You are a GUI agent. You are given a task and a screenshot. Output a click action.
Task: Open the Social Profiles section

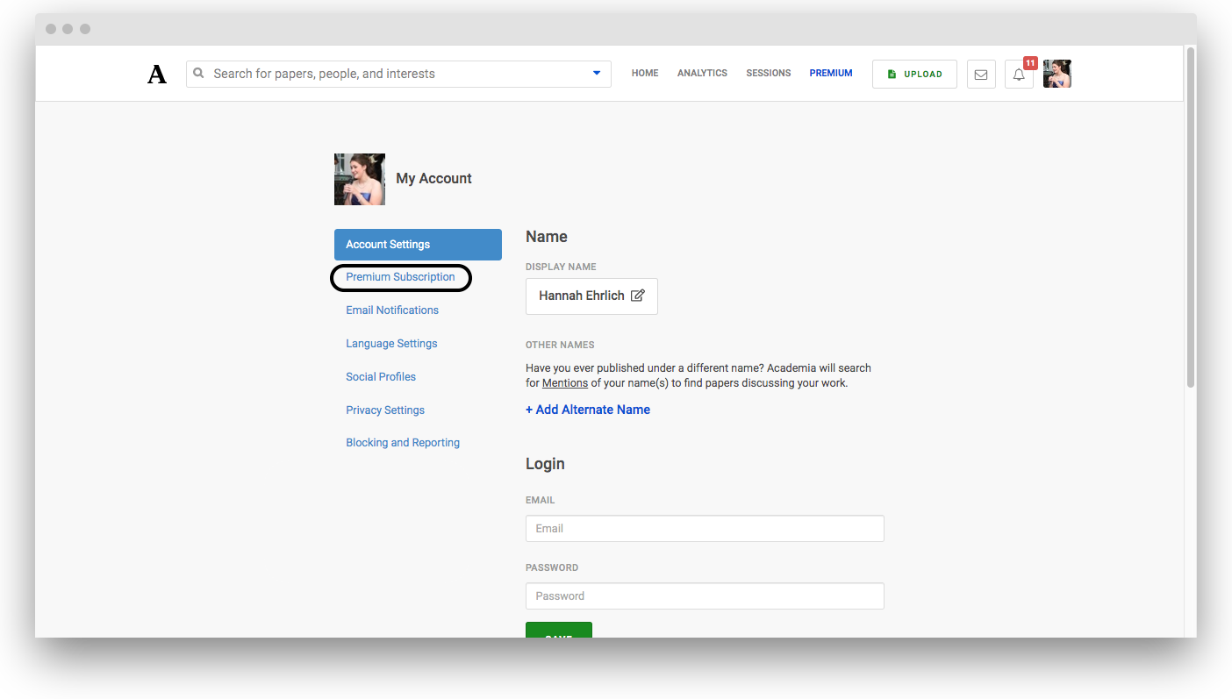click(381, 377)
